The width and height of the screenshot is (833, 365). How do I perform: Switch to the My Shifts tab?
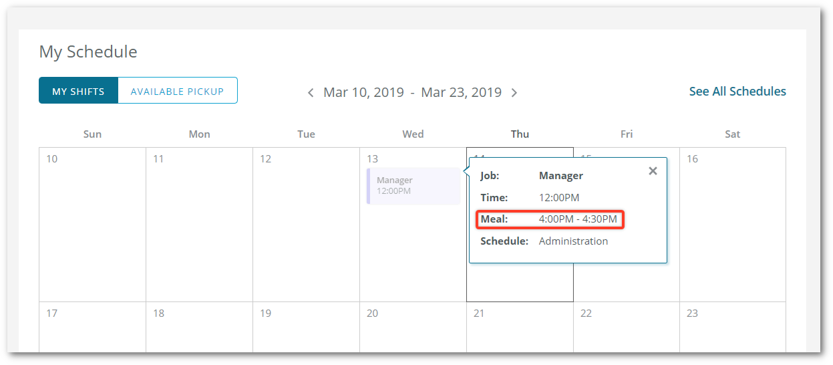78,91
